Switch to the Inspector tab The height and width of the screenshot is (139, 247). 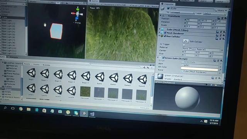click(167, 4)
